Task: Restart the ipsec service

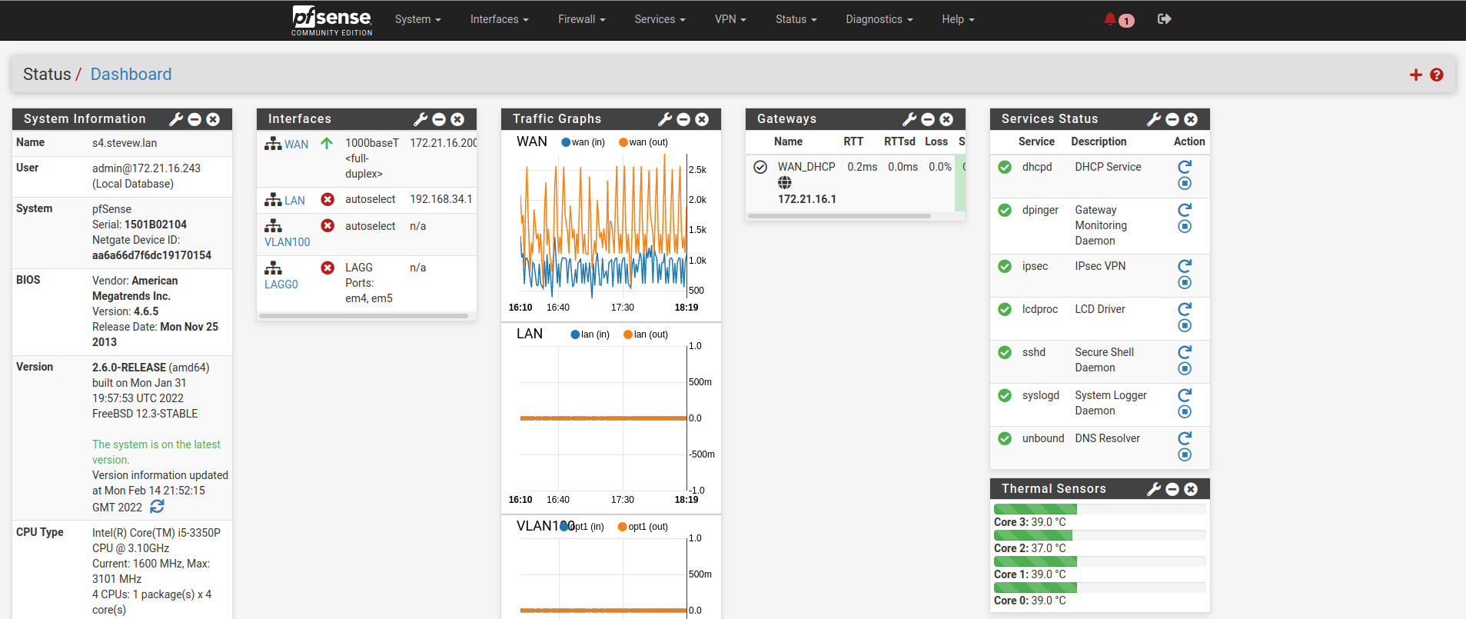Action: pos(1185,265)
